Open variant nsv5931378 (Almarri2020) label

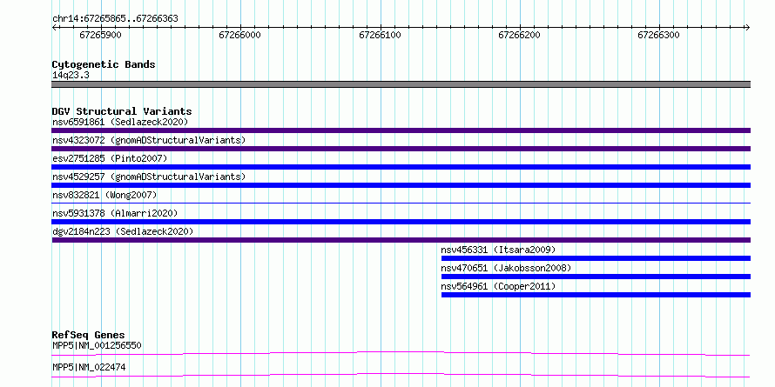point(115,213)
